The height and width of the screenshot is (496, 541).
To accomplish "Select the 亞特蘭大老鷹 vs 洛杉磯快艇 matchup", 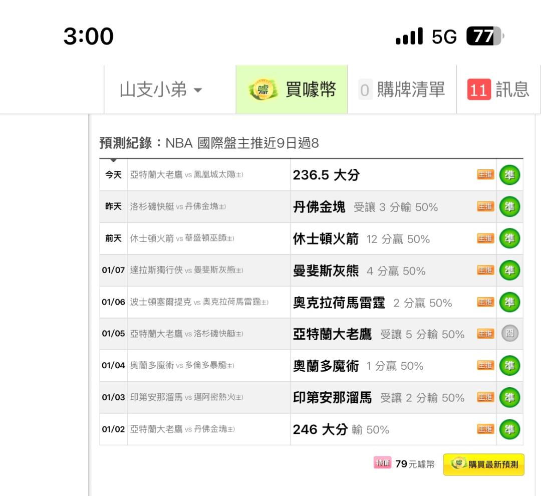I will click(x=187, y=334).
